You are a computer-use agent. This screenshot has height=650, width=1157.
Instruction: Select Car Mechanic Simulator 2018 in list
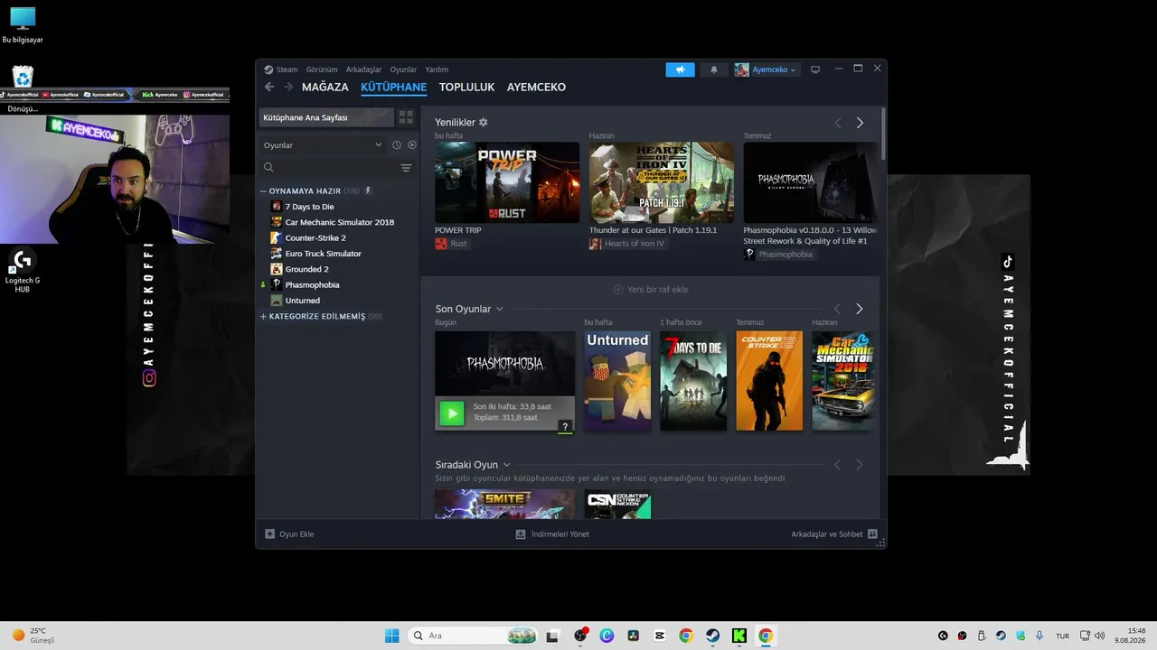click(340, 222)
